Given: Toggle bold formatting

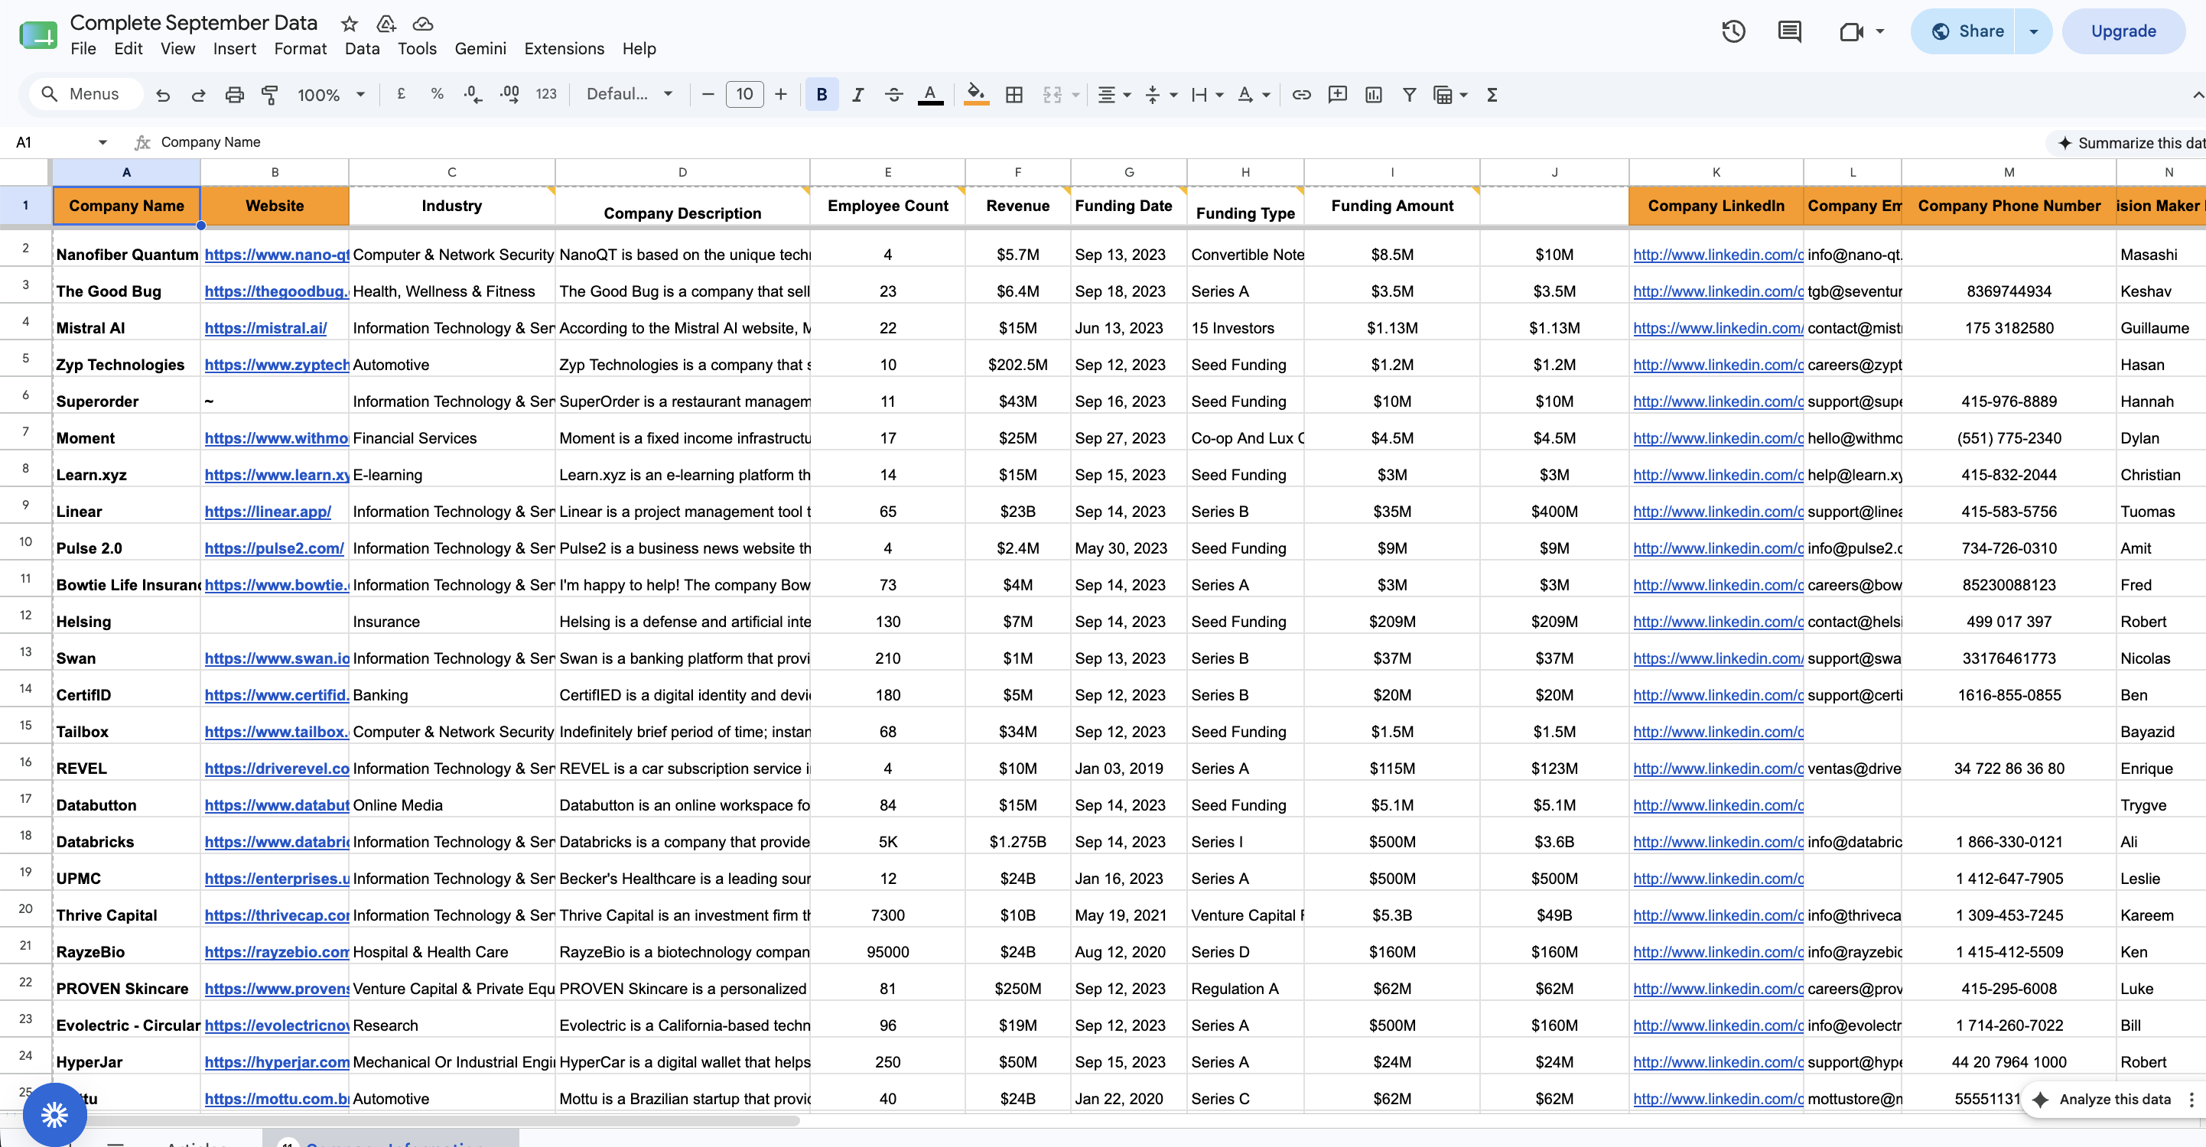Looking at the screenshot, I should 822,94.
